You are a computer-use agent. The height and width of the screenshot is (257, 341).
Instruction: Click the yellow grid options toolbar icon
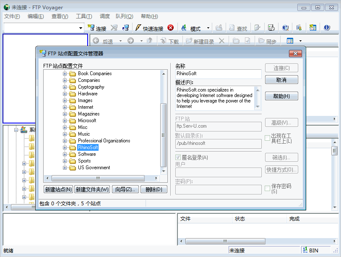(x=313, y=28)
